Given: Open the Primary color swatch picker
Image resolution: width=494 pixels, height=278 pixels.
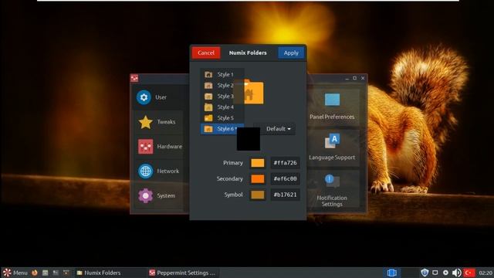Looking at the screenshot, I should pyautogui.click(x=258, y=163).
